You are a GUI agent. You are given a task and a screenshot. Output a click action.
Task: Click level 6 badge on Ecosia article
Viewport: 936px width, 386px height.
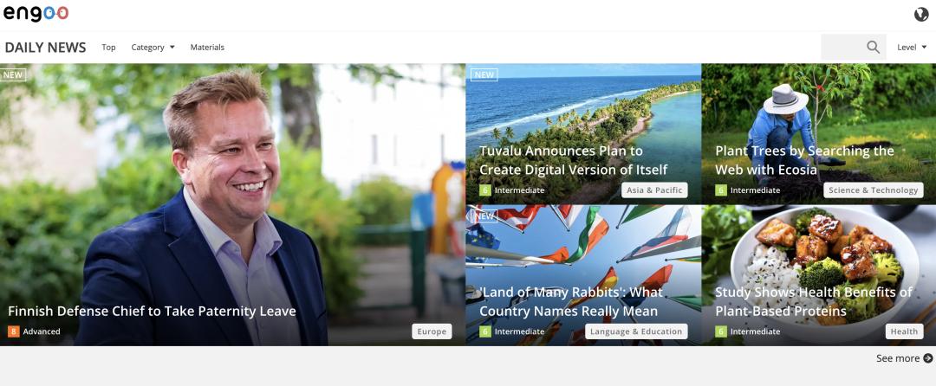click(x=721, y=190)
